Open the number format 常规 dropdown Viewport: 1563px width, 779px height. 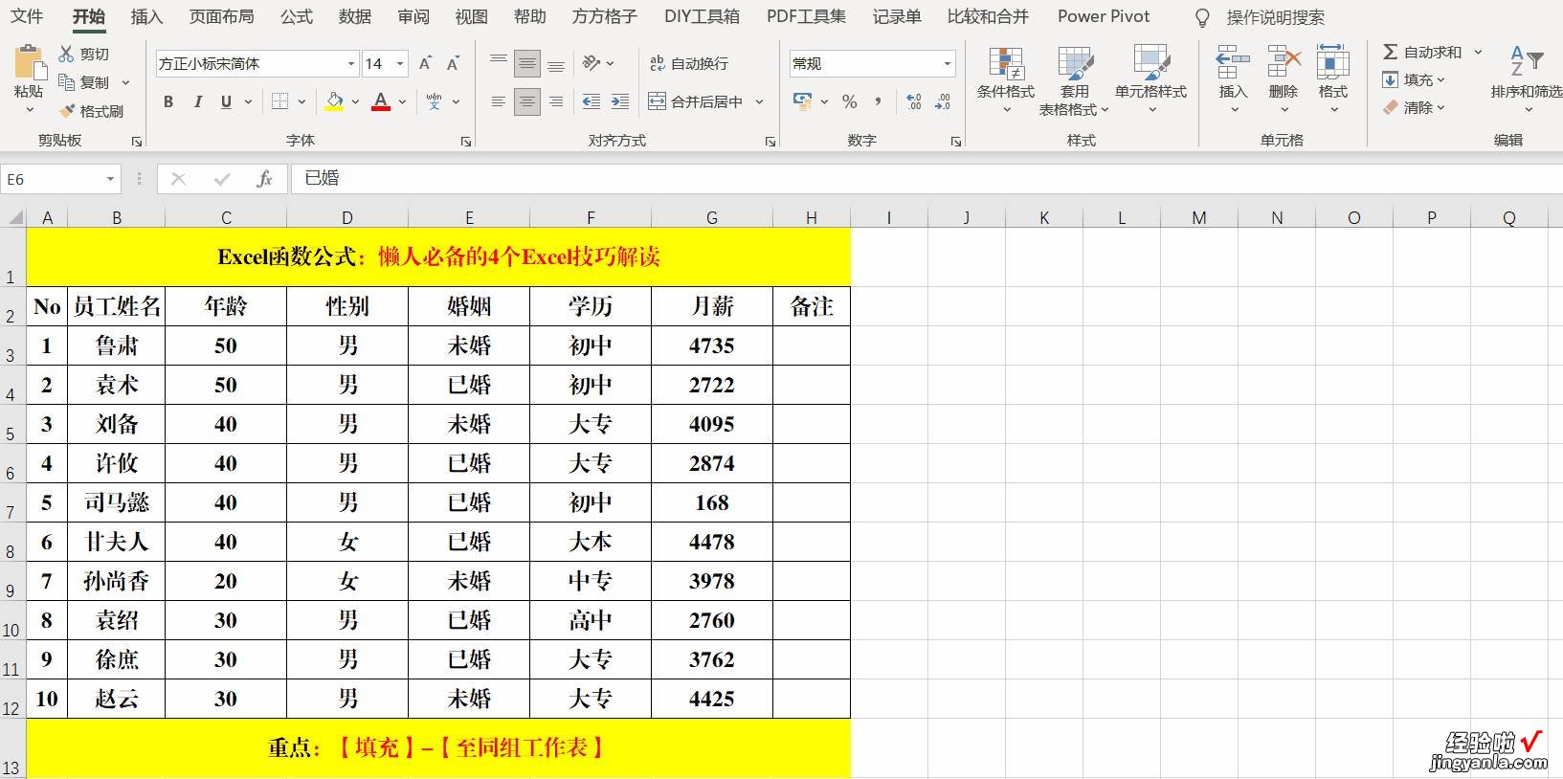tap(948, 63)
